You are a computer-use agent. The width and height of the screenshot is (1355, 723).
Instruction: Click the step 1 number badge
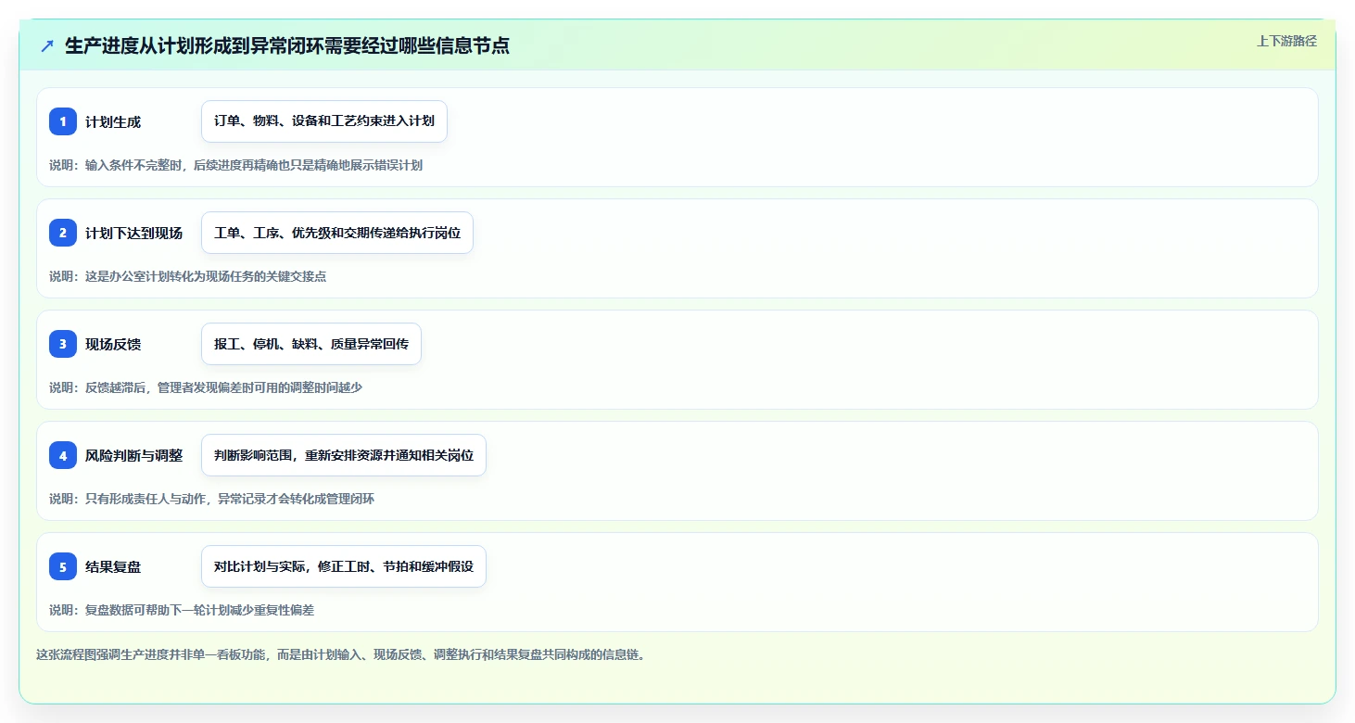tap(63, 121)
